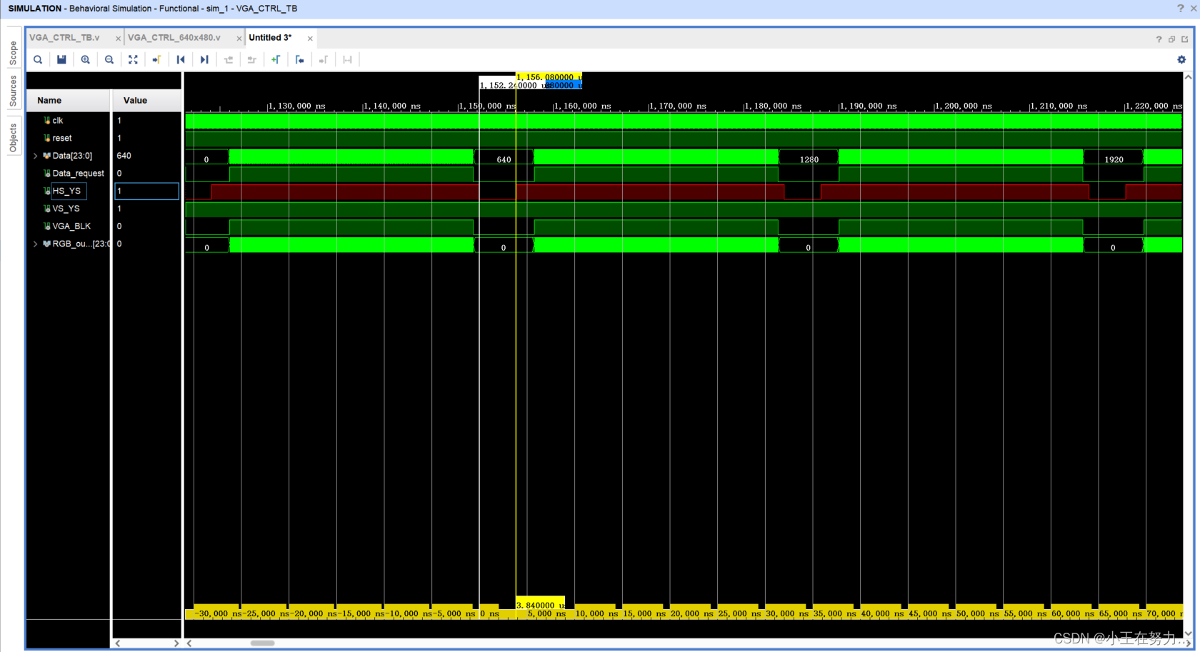1200x652 pixels.
Task: Click the 1,200,000 ns ruler tick
Action: (x=964, y=106)
